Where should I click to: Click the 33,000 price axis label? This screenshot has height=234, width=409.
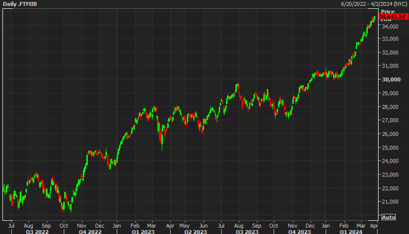(x=390, y=39)
